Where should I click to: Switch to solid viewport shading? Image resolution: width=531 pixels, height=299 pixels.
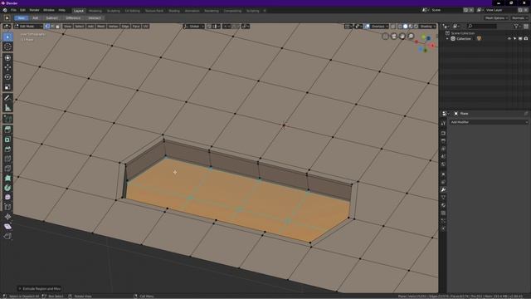pos(406,26)
